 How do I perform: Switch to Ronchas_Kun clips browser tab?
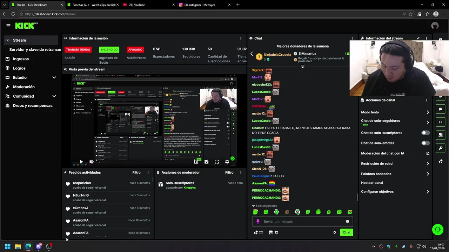pyautogui.click(x=94, y=5)
